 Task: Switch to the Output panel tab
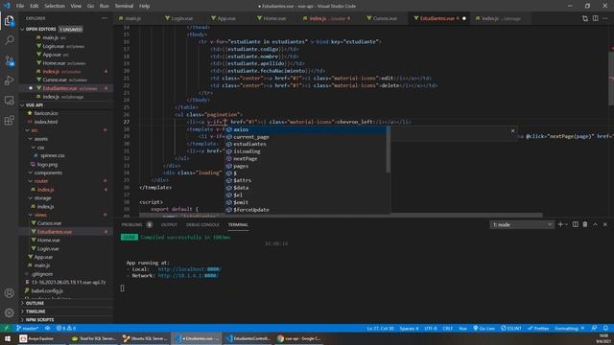tap(169, 224)
